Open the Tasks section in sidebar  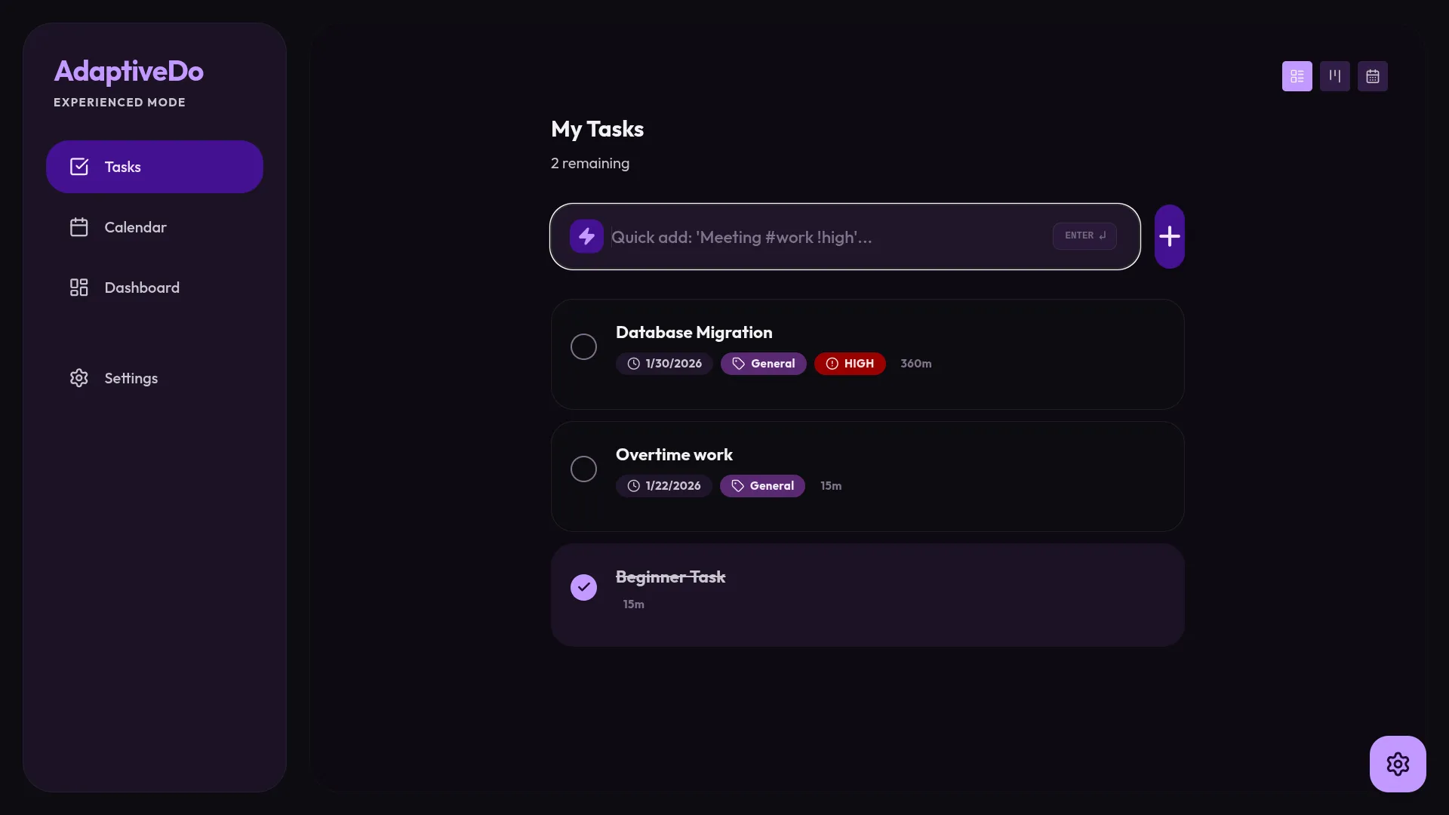[x=154, y=167]
